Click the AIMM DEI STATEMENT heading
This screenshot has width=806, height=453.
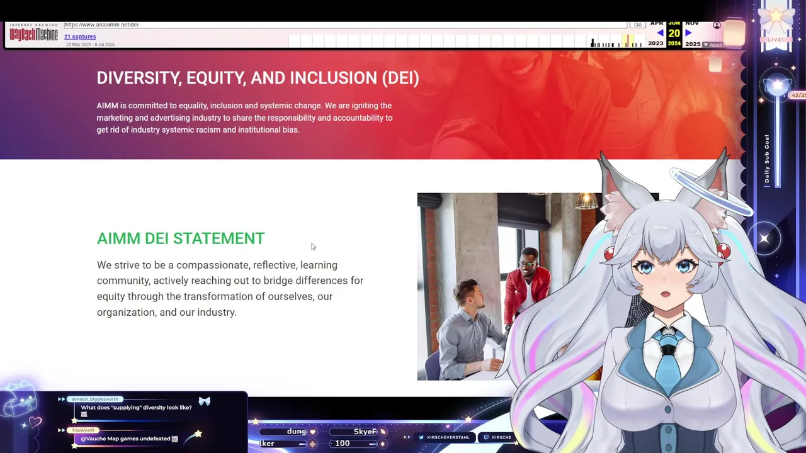181,238
